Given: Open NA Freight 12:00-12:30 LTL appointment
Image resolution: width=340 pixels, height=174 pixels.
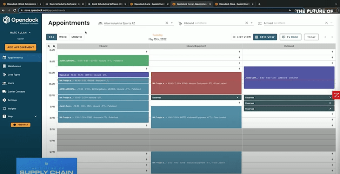Looking at the screenshot, I should pos(103,97).
